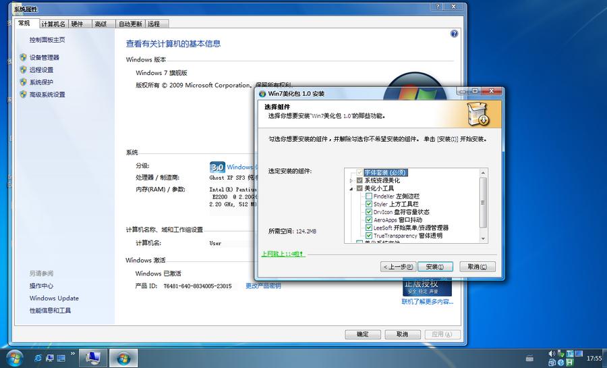
Task: Switch to the Win7 installer taskbar button
Action: (123, 359)
